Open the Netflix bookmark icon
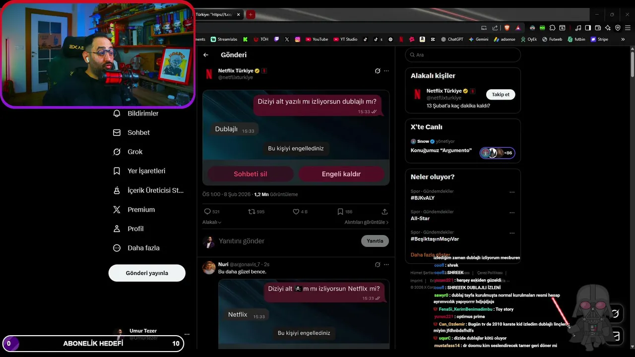Image resolution: width=635 pixels, height=357 pixels. pyautogui.click(x=401, y=39)
